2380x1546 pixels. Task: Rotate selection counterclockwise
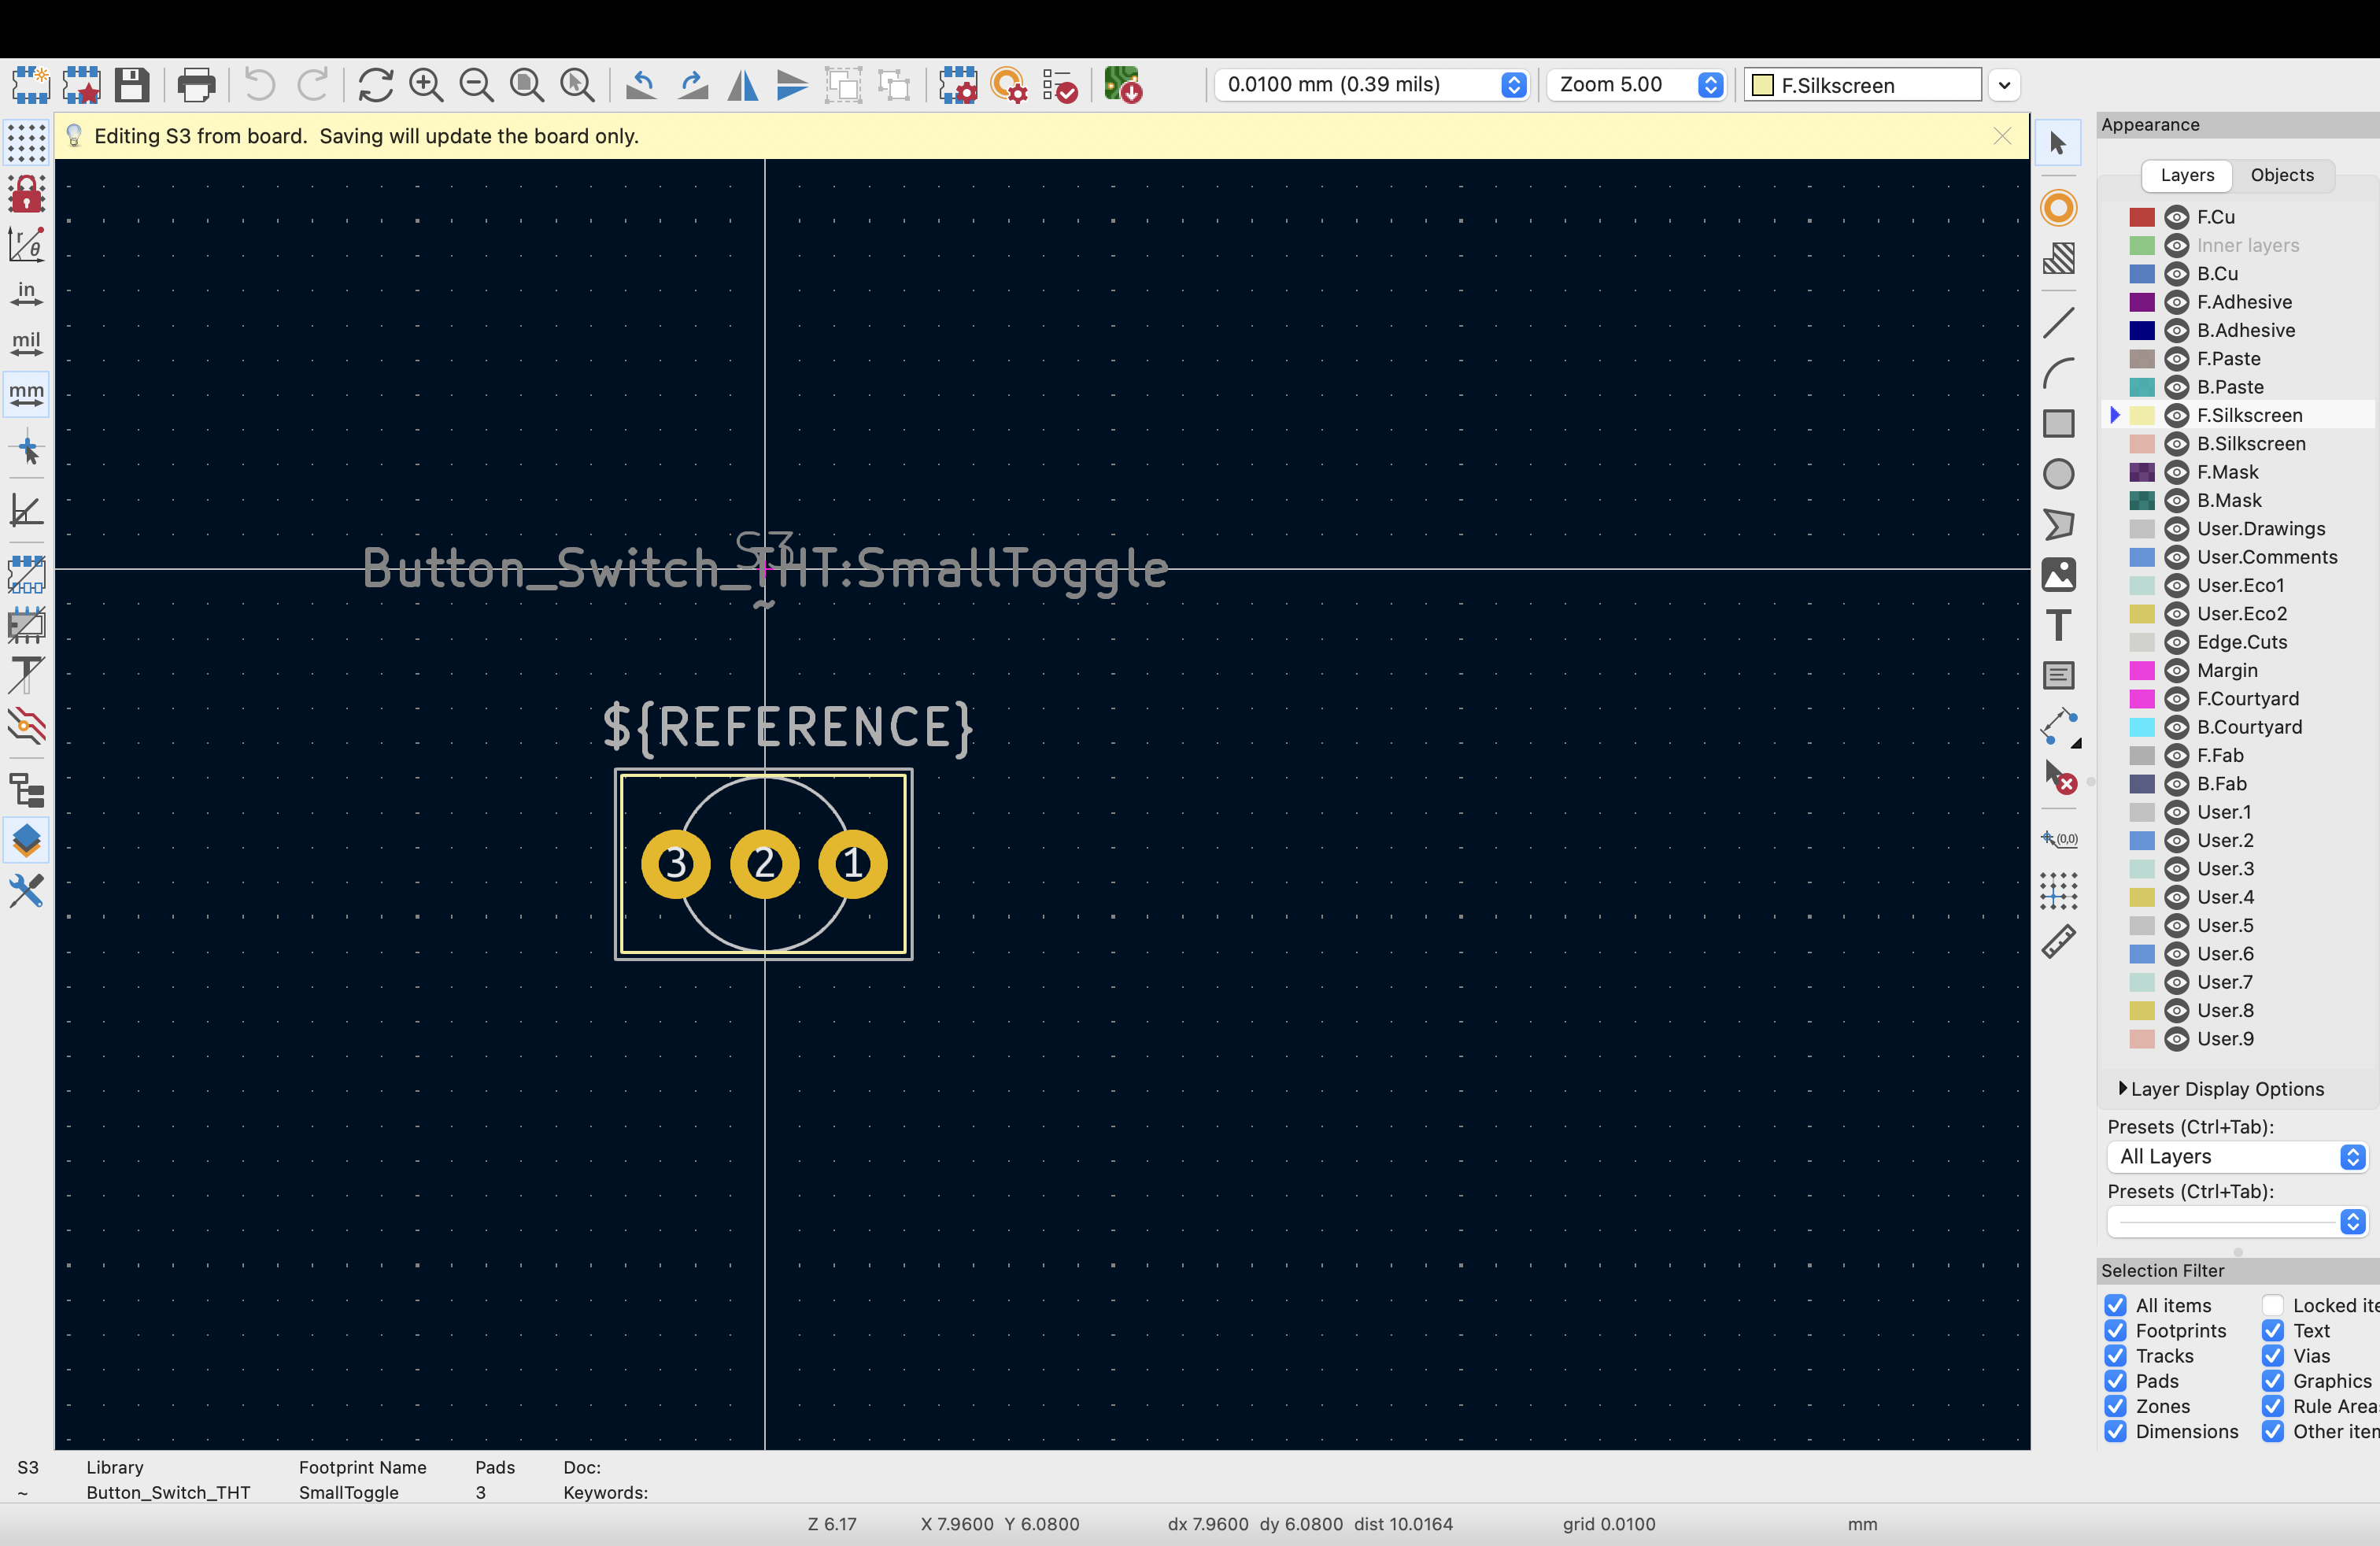pyautogui.click(x=641, y=85)
